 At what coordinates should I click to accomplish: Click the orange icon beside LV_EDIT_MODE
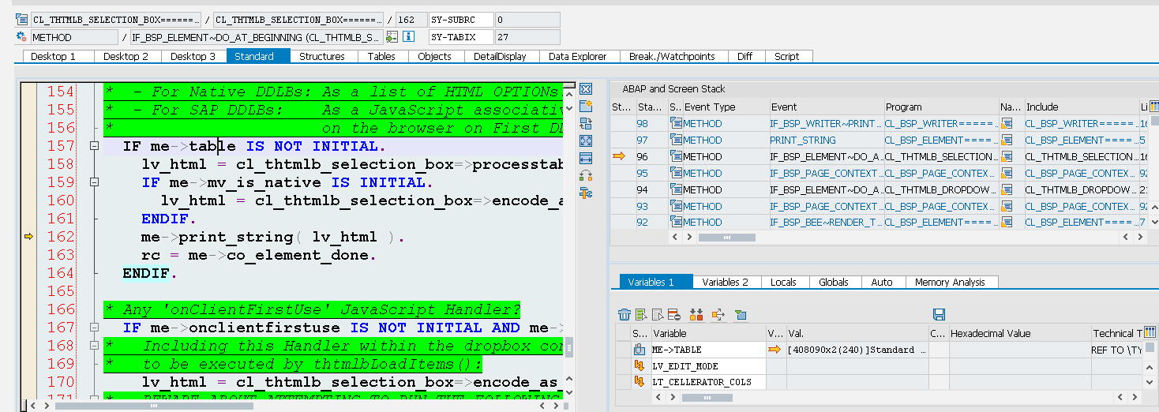coord(640,365)
